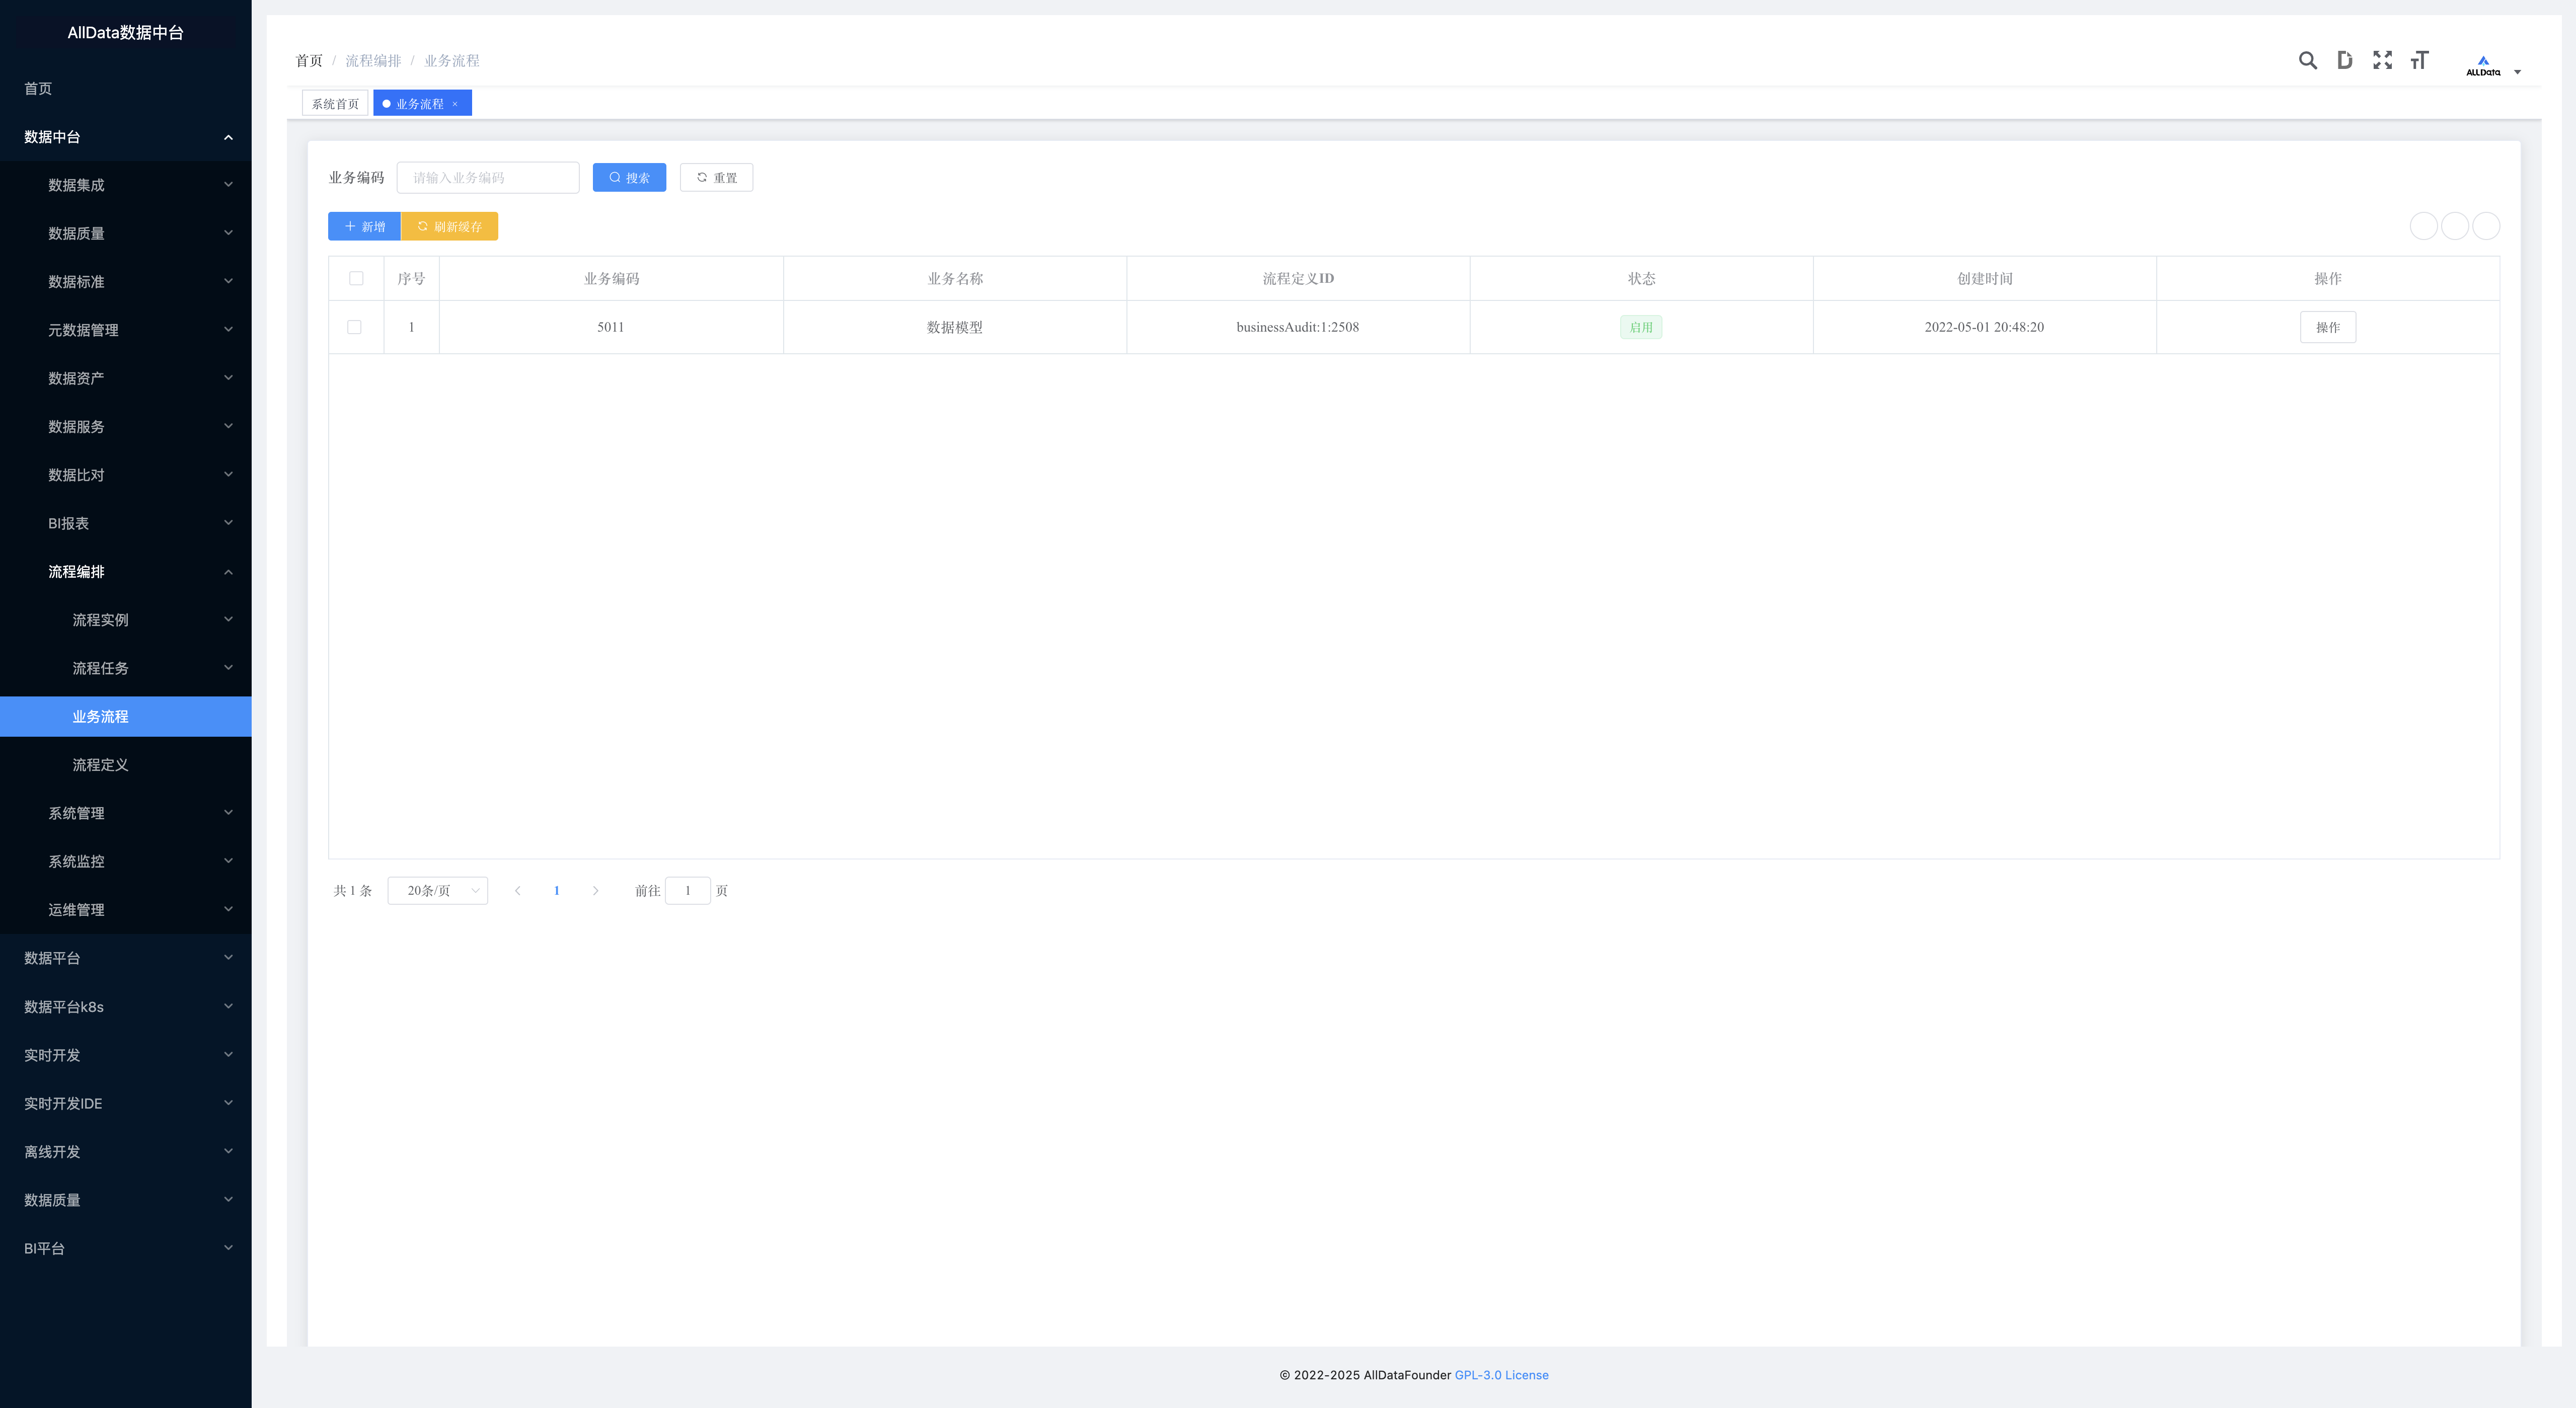Click the 刷新缓存 refresh cache button
2576x1408 pixels.
[x=449, y=226]
